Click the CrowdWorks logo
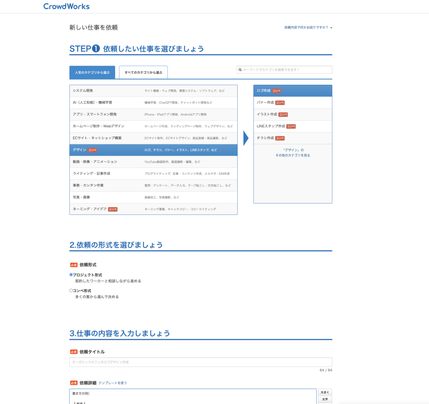The image size is (429, 404). click(x=66, y=6)
